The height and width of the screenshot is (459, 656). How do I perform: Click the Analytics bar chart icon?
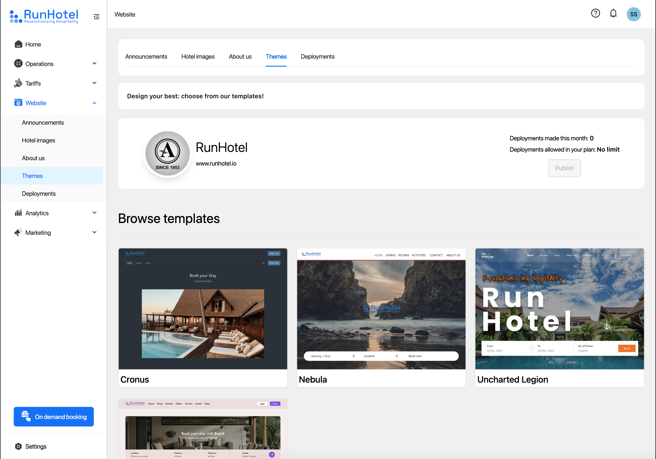point(18,213)
